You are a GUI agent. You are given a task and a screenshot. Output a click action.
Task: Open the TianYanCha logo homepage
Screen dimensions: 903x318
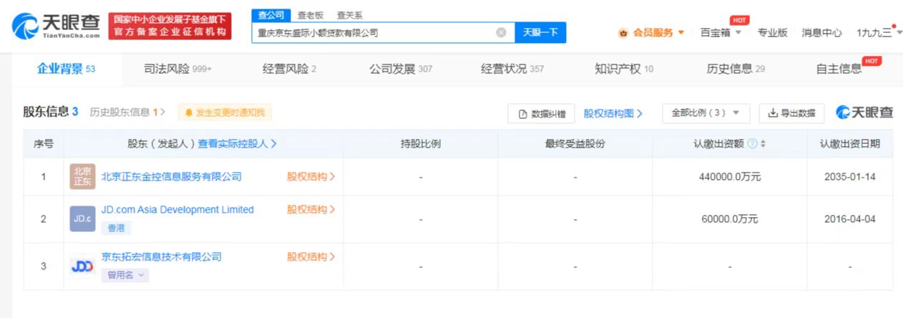pyautogui.click(x=56, y=26)
